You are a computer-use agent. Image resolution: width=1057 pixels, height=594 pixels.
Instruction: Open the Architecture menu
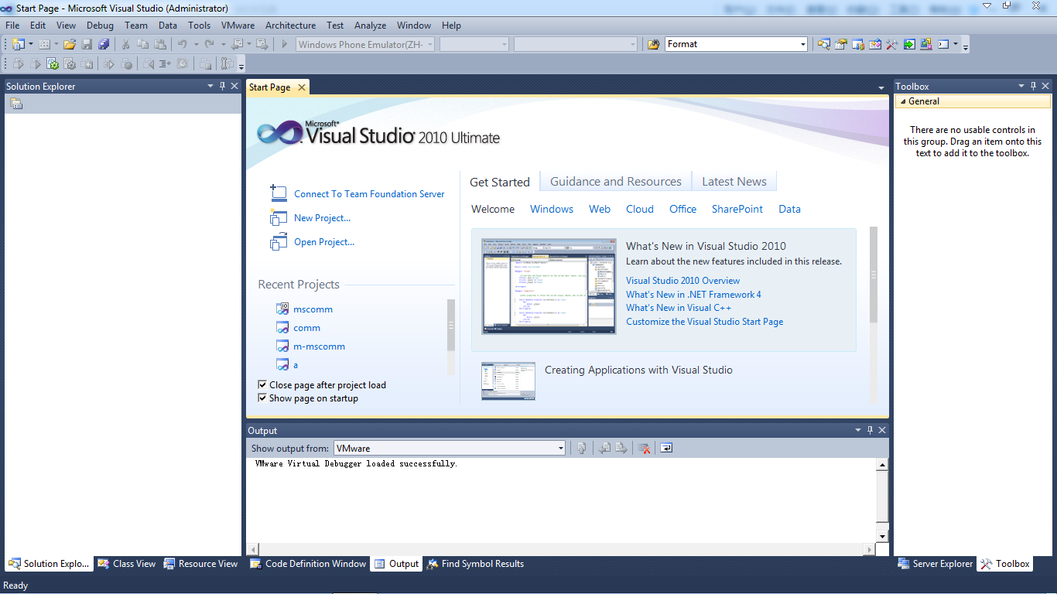pos(290,26)
